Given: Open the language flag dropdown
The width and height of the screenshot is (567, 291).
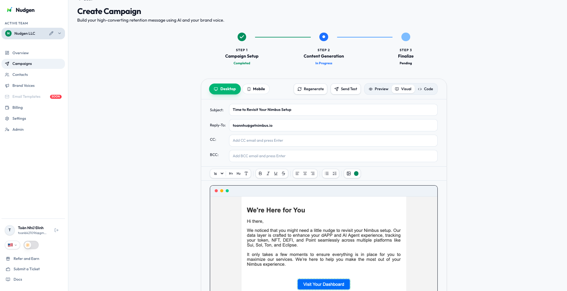Looking at the screenshot, I should (13, 245).
